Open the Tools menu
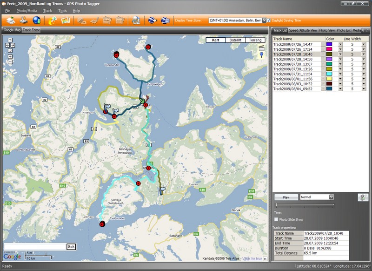 point(62,10)
